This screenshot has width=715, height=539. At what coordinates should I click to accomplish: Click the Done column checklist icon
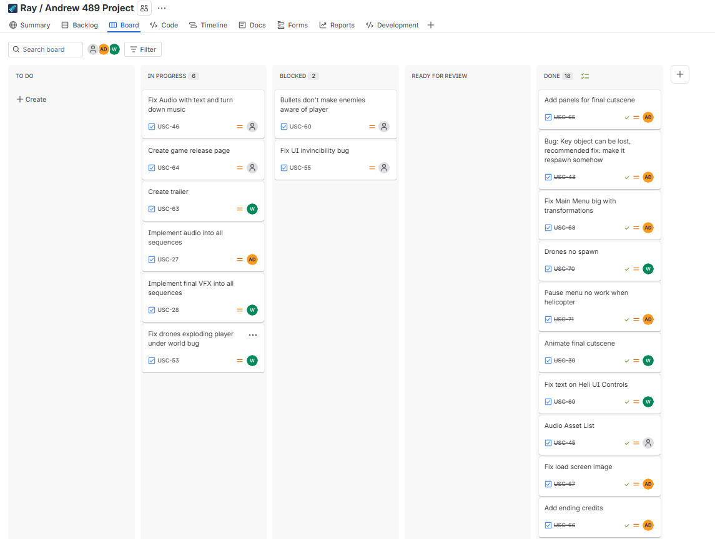(585, 76)
